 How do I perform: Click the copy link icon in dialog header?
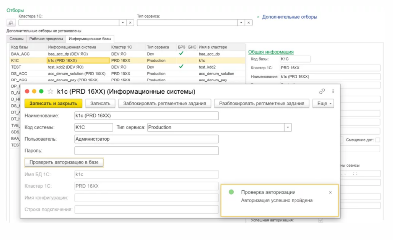tap(322, 91)
